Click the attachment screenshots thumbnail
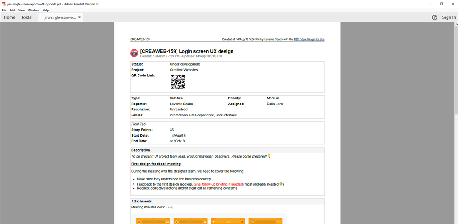Viewport: 458px width, 224px height. click(209, 219)
